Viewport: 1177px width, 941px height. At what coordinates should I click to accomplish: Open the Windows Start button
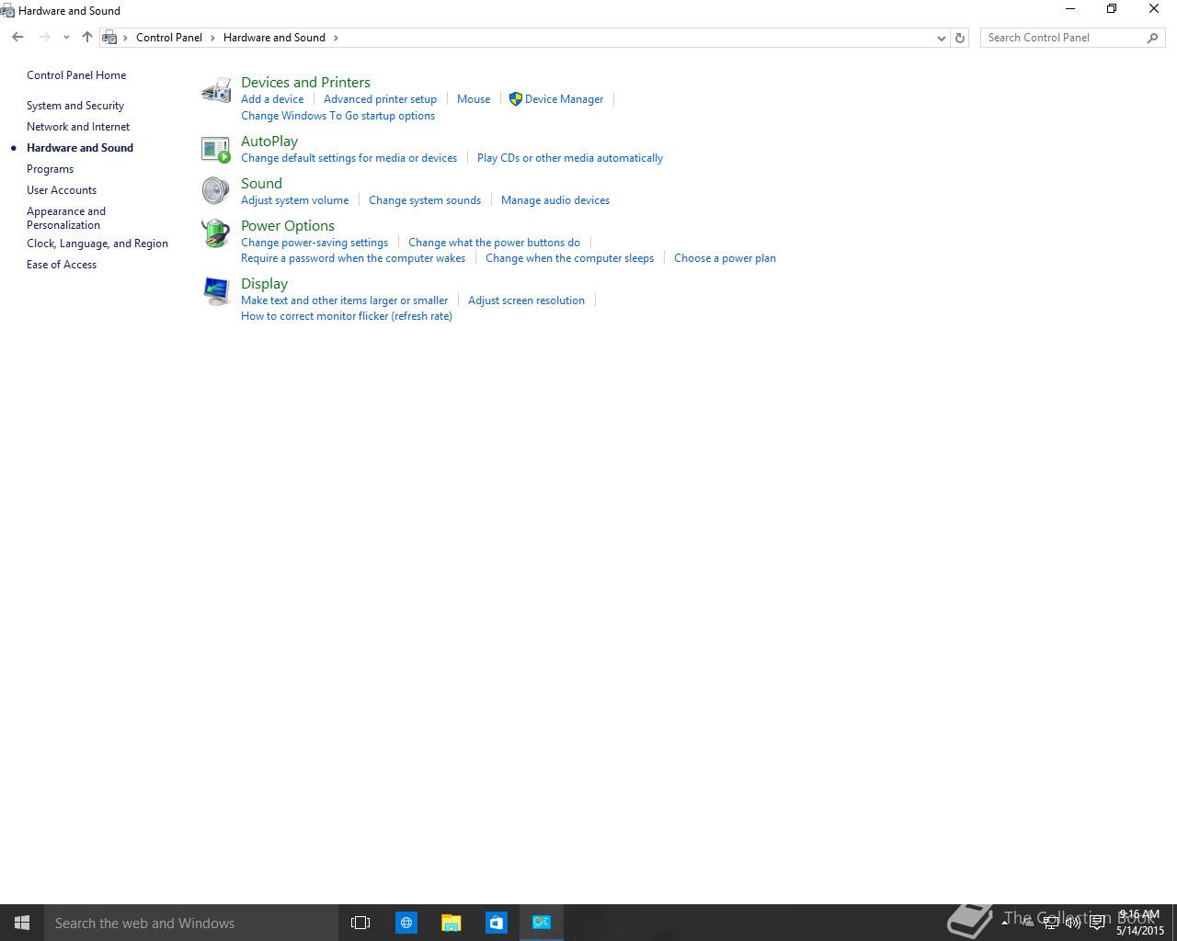(22, 923)
